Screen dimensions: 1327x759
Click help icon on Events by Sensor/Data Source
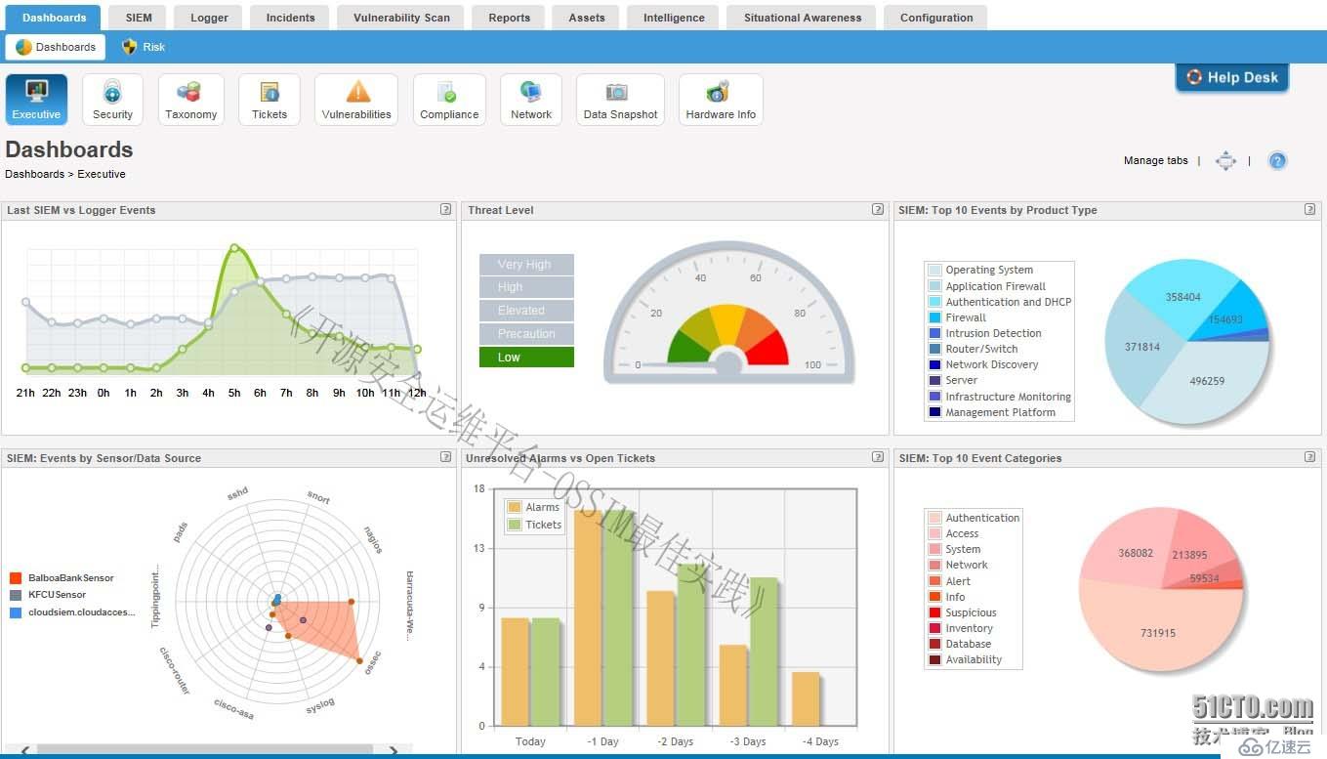[445, 457]
